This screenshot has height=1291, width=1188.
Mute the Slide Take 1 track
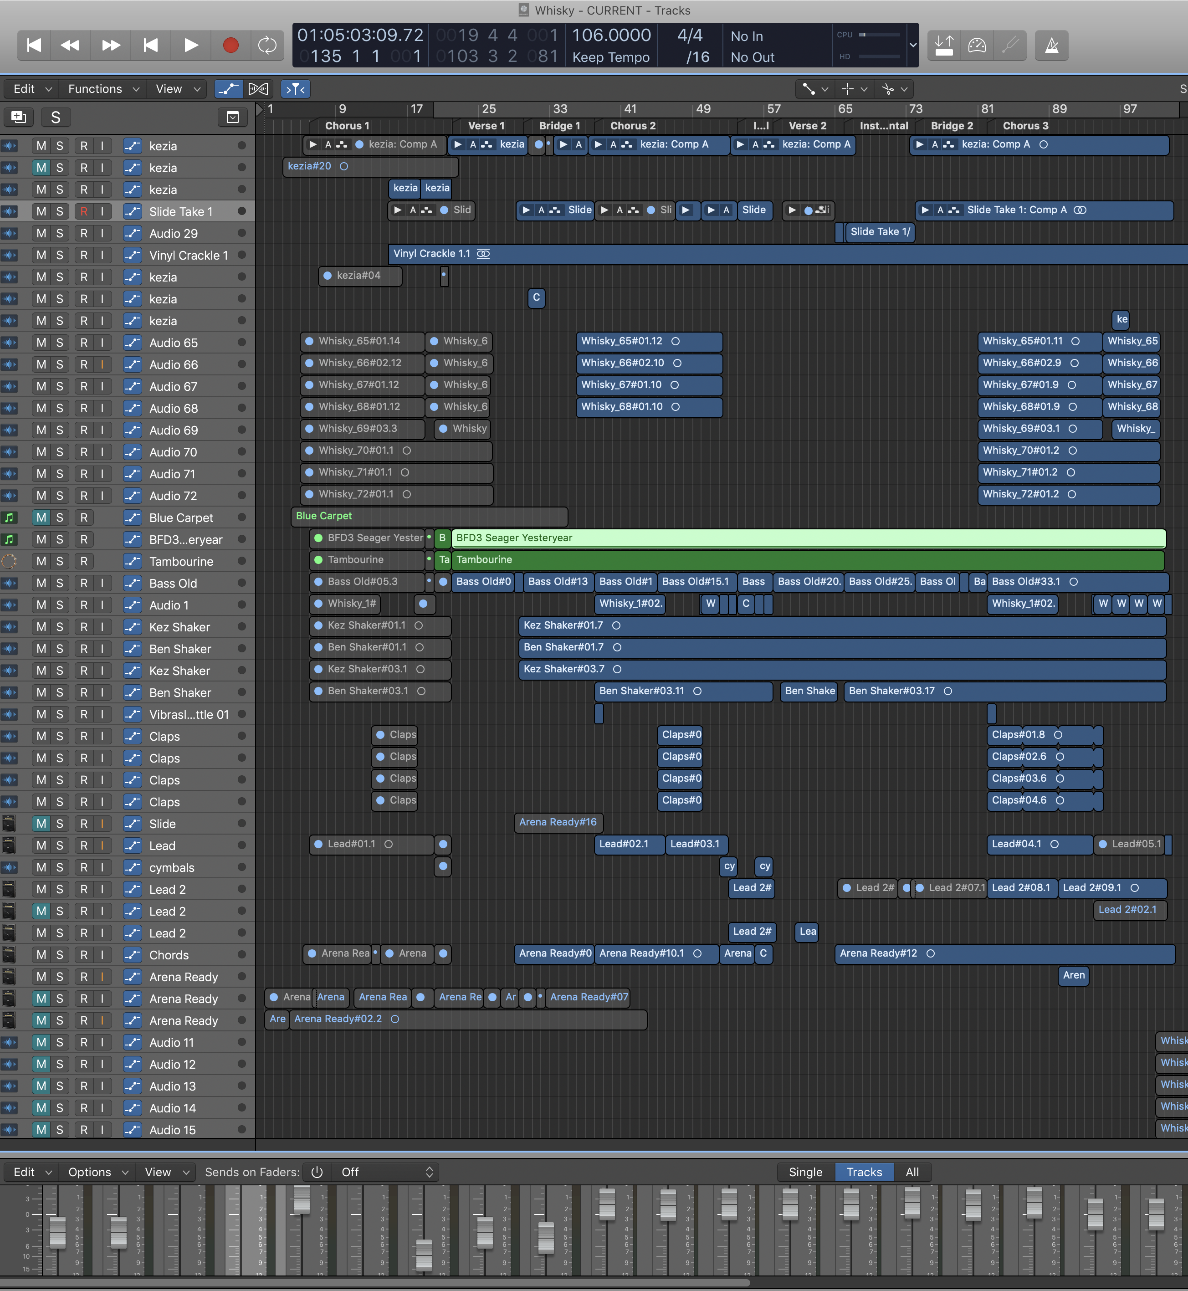[x=41, y=211]
